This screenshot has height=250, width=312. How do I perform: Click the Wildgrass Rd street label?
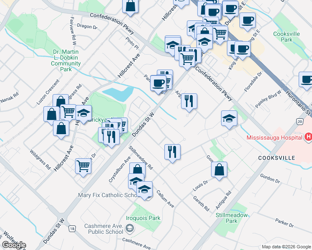click(40, 160)
